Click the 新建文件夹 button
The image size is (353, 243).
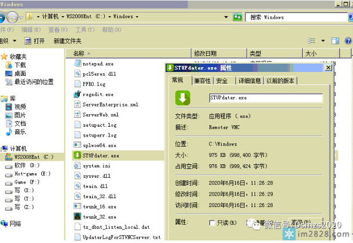pyautogui.click(x=67, y=41)
